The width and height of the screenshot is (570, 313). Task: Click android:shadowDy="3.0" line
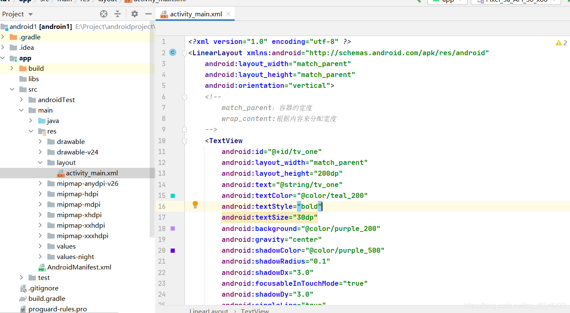(268, 294)
